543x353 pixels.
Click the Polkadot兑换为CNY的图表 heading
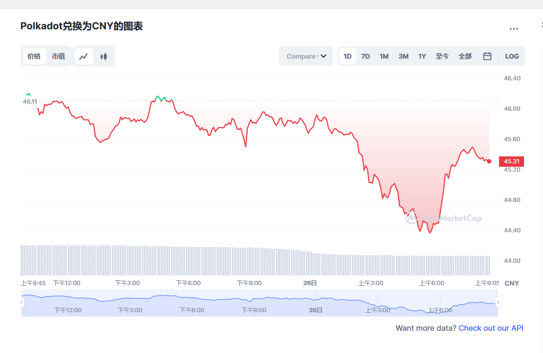82,26
